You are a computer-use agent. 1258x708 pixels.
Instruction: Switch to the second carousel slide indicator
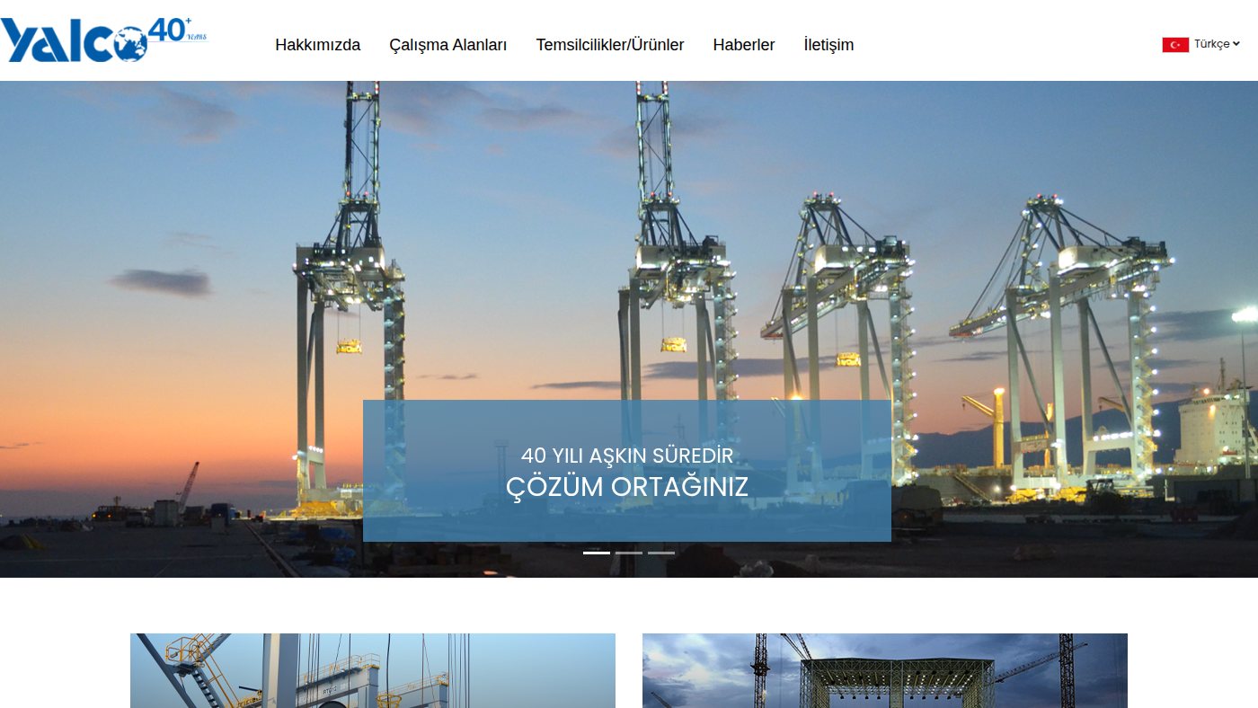629,553
